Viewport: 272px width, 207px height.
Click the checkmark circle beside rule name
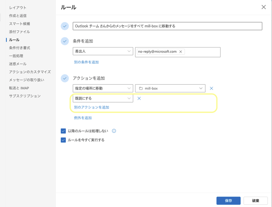(x=65, y=26)
